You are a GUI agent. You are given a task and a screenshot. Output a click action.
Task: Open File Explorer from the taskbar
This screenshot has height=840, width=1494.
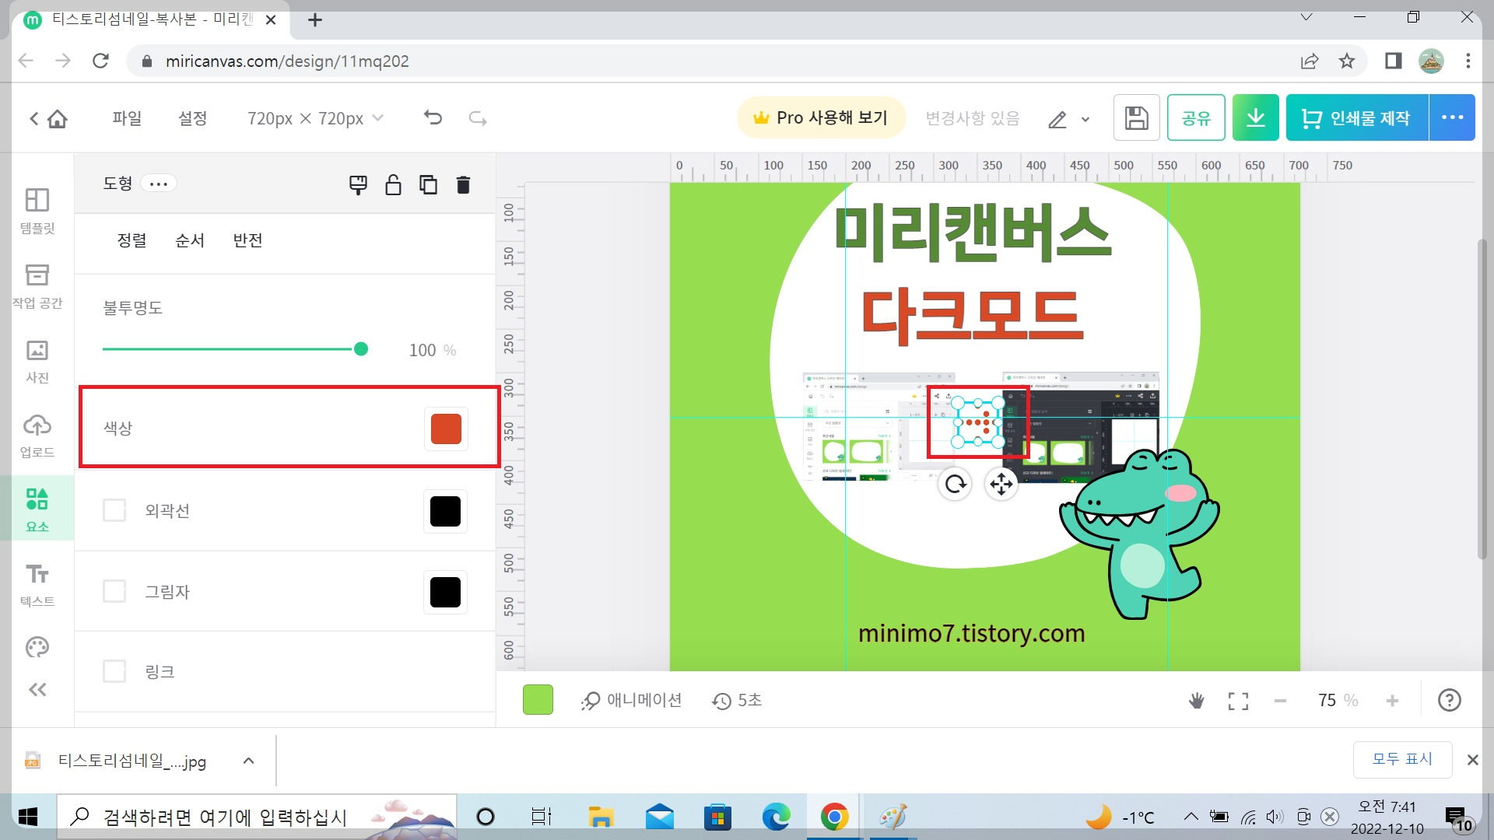tap(601, 817)
